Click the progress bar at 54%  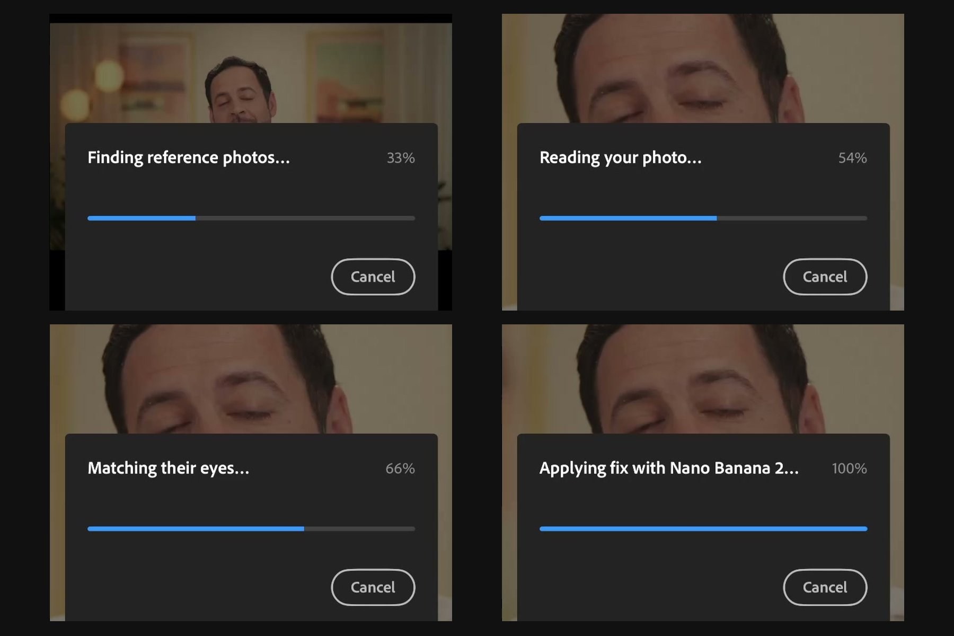pyautogui.click(x=703, y=218)
